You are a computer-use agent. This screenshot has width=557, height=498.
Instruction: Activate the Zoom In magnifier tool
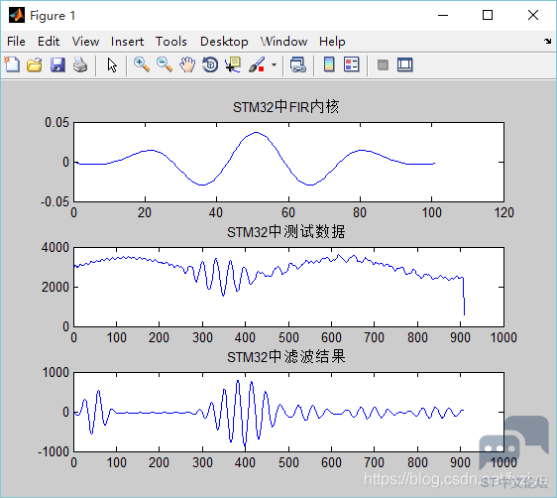pyautogui.click(x=142, y=65)
